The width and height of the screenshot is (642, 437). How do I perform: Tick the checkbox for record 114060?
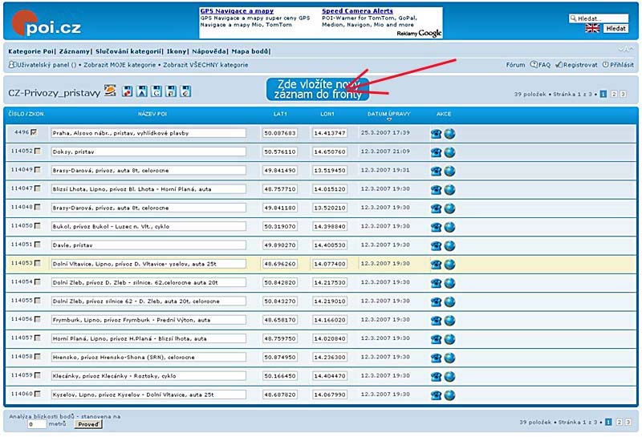(38, 394)
